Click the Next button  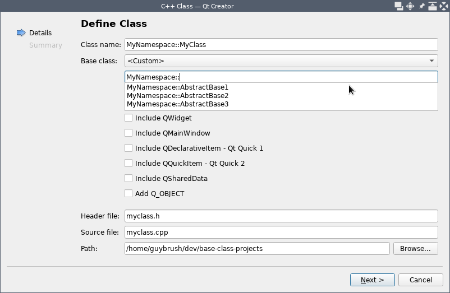[372, 280]
